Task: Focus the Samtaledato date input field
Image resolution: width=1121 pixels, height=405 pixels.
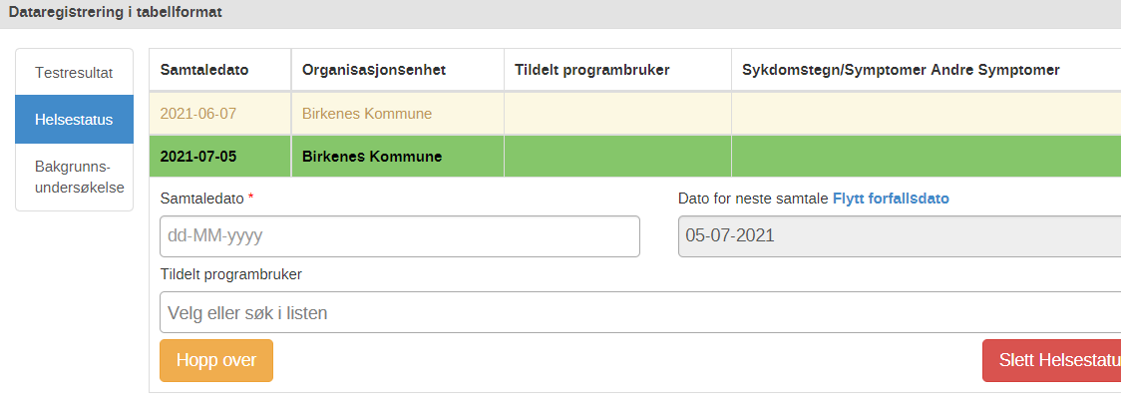Action: (400, 236)
